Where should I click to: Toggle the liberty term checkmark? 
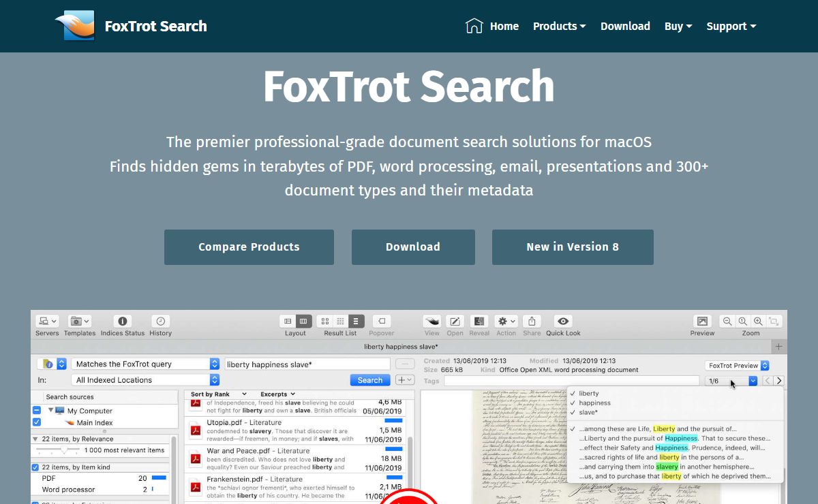point(573,393)
